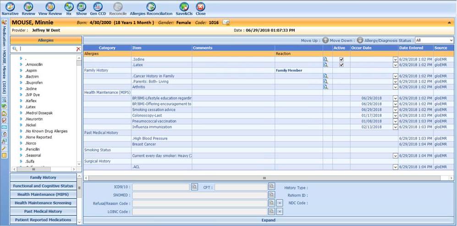Viewport: 457px width, 226px height.
Task: Click the SNOMED lookup icon
Action: pos(272,195)
